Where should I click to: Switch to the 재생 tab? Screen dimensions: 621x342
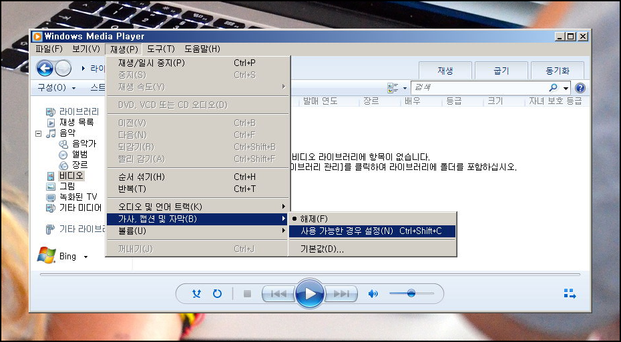pos(445,71)
